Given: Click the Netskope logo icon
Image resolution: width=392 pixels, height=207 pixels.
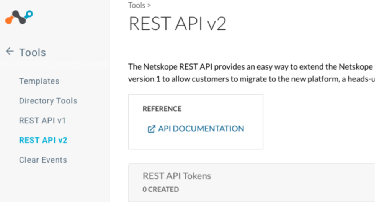Looking at the screenshot, I should point(19,17).
